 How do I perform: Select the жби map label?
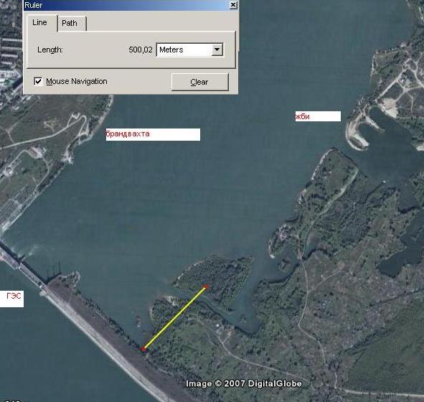click(x=318, y=116)
